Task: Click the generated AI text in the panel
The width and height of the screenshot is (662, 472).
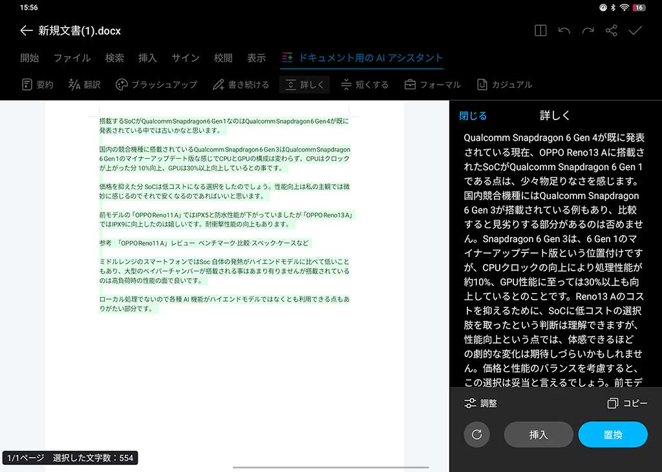Action: tap(554, 260)
